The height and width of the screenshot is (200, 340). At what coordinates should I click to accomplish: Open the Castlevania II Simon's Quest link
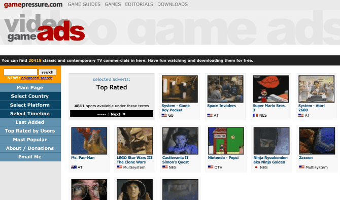(176, 160)
